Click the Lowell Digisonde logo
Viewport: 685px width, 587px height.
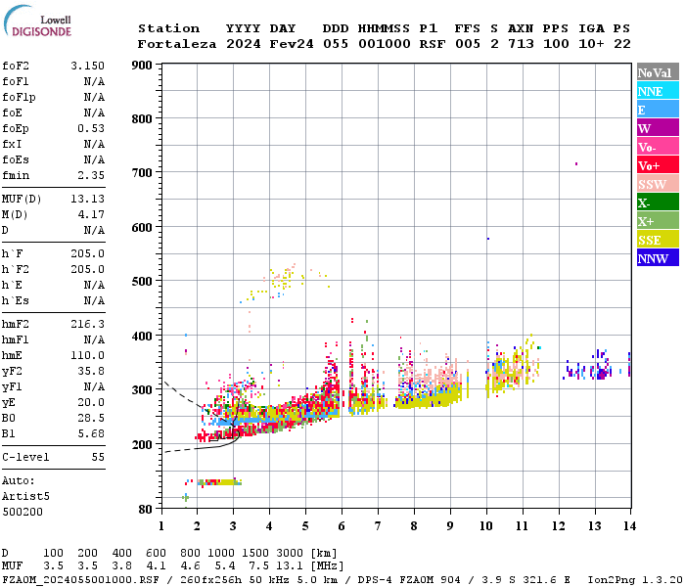click(37, 21)
